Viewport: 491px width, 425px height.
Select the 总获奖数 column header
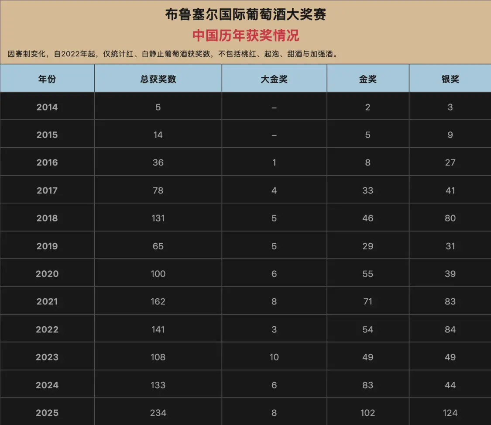[158, 79]
